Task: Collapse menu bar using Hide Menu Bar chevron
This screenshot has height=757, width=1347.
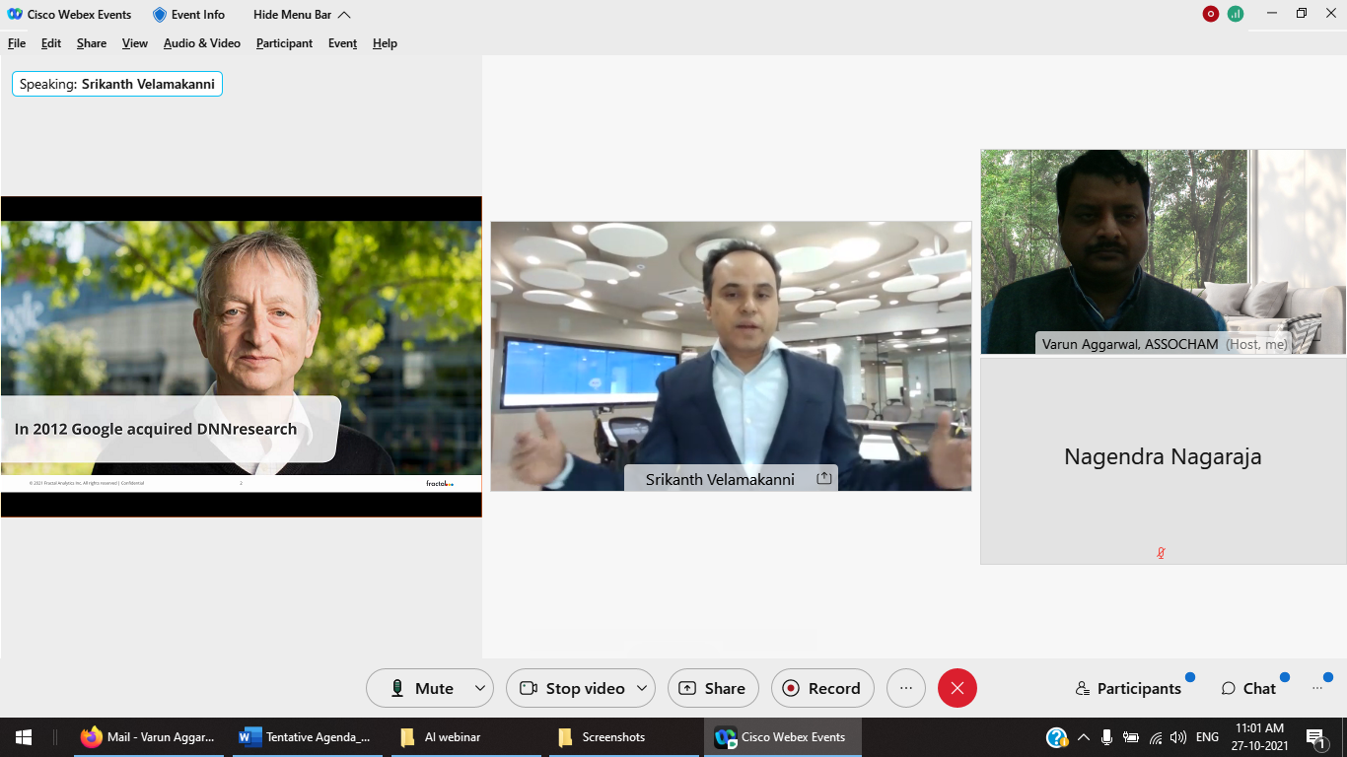Action: click(344, 15)
